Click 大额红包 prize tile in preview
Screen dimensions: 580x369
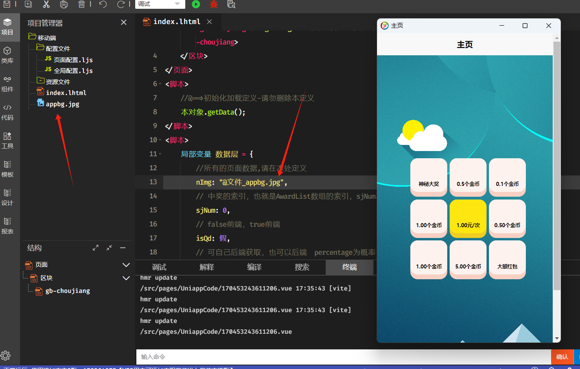click(507, 260)
